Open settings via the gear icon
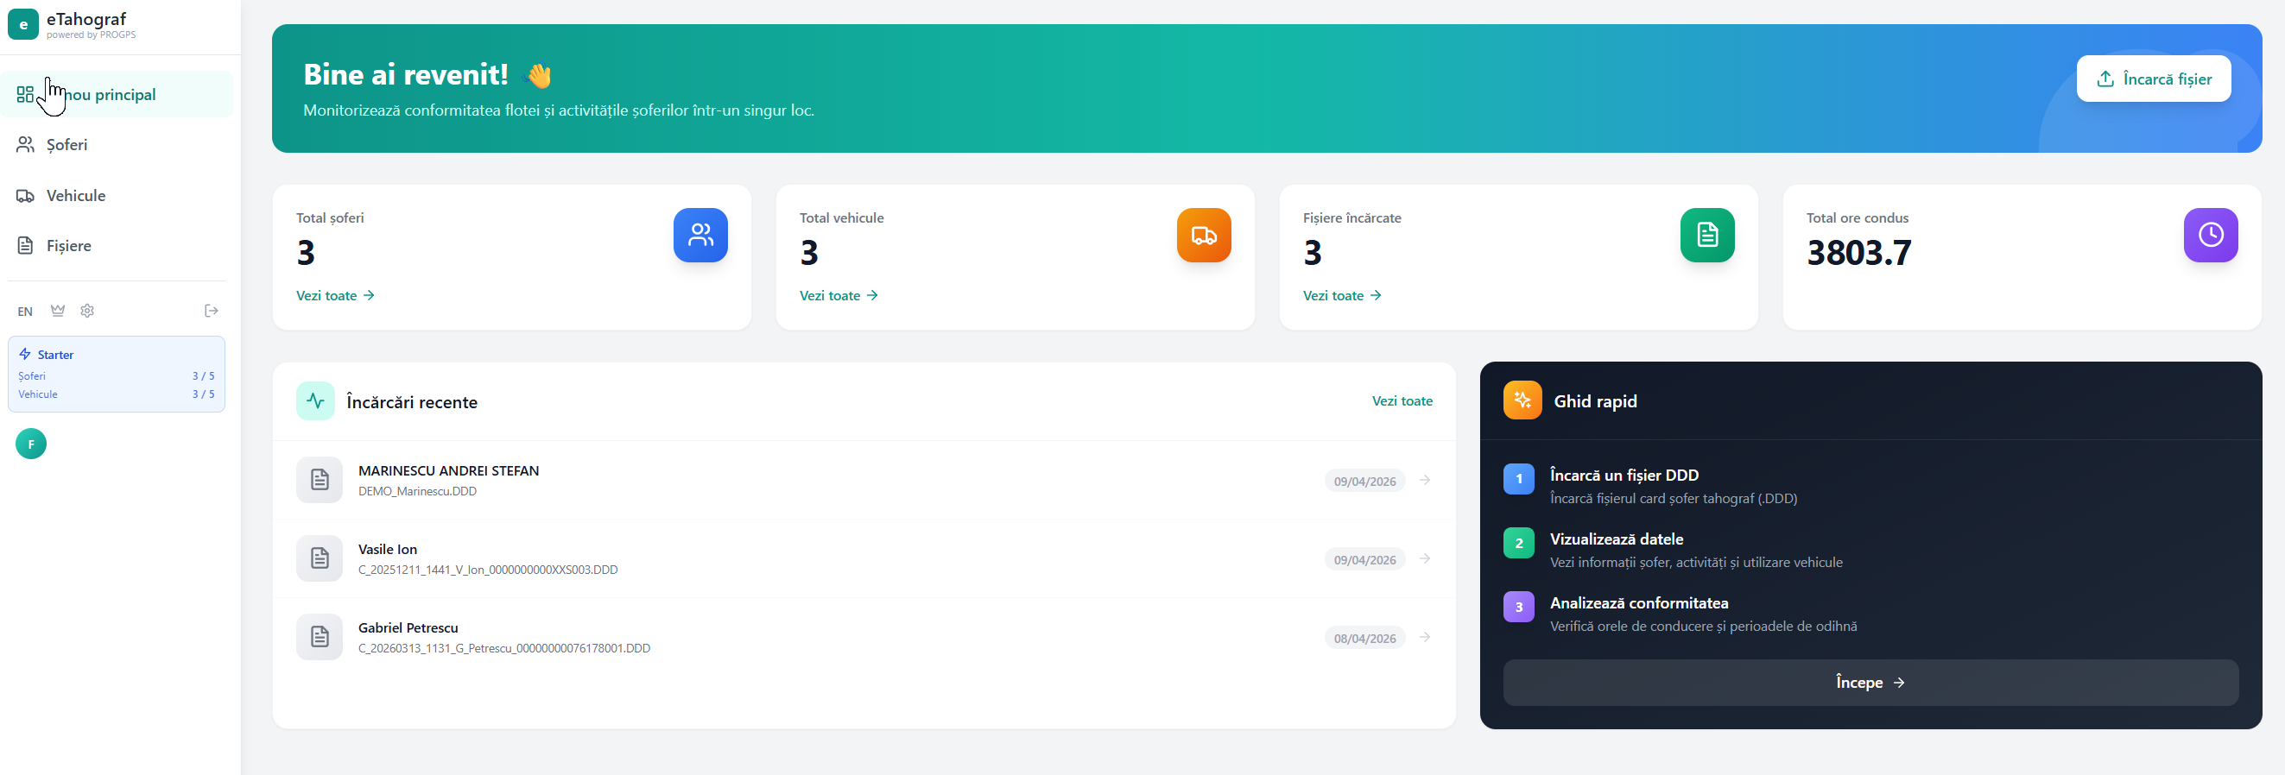The width and height of the screenshot is (2285, 775). click(87, 311)
